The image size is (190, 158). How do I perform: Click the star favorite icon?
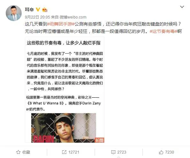18,152
